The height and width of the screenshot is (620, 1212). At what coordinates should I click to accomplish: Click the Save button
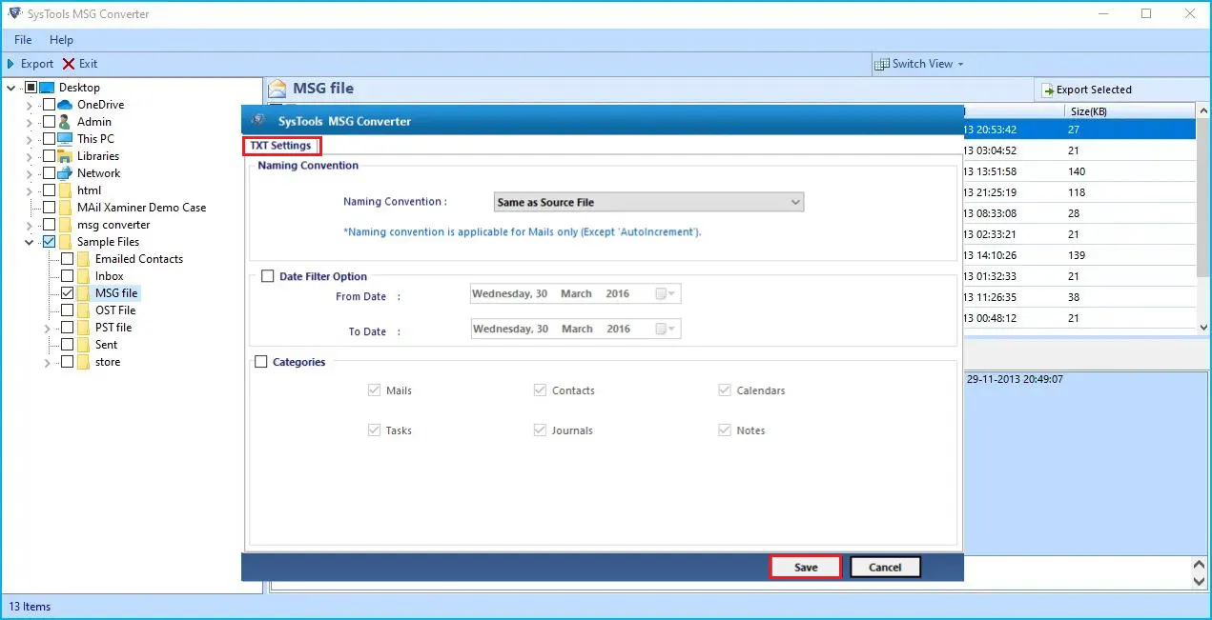click(805, 566)
